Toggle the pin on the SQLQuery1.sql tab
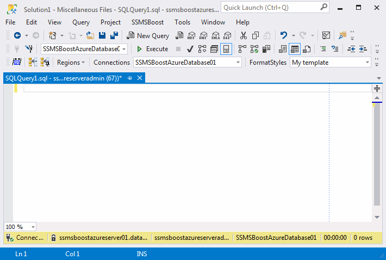Viewport: 386px width, 260px height. coord(129,78)
